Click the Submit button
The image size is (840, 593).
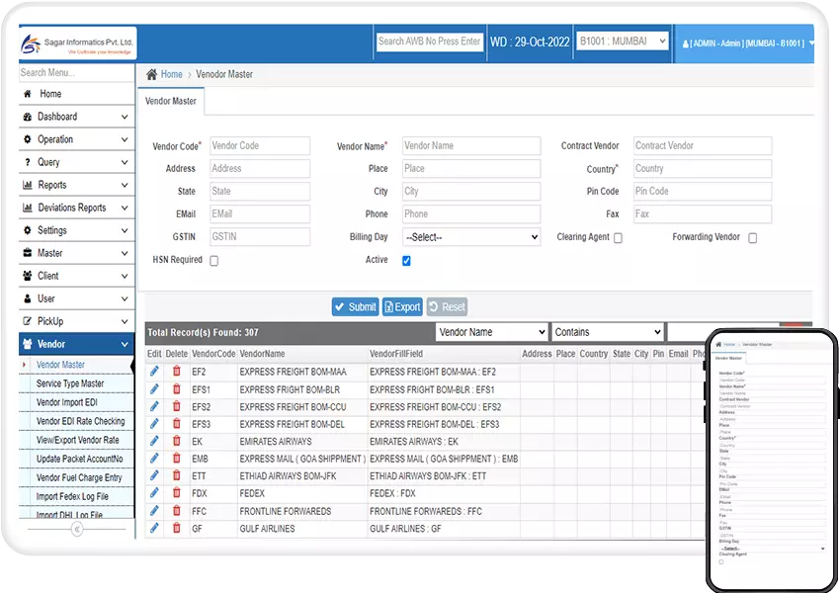(355, 307)
